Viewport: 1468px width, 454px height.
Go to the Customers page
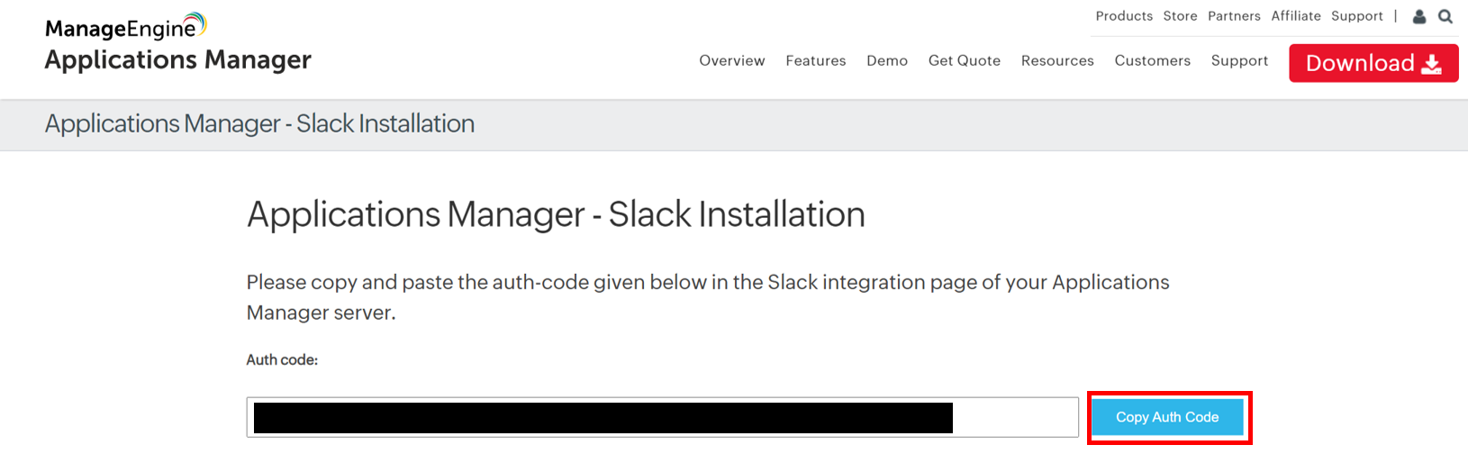tap(1152, 60)
